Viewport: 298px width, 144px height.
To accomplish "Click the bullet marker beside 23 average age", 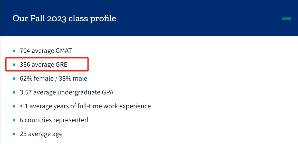I will click(x=14, y=134).
